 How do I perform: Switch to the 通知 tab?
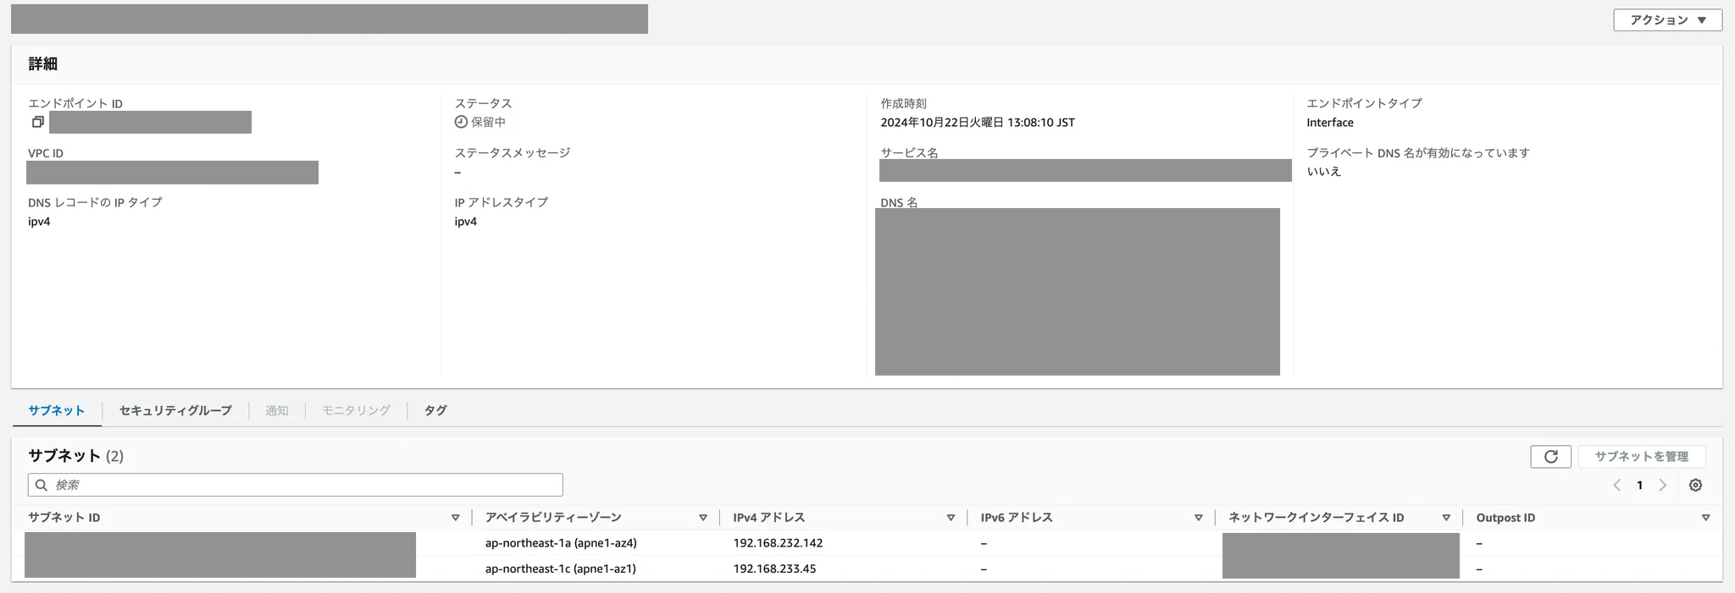pos(277,410)
